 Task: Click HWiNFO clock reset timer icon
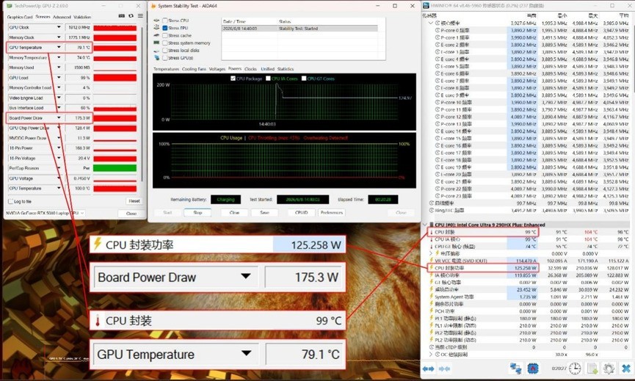point(575,369)
